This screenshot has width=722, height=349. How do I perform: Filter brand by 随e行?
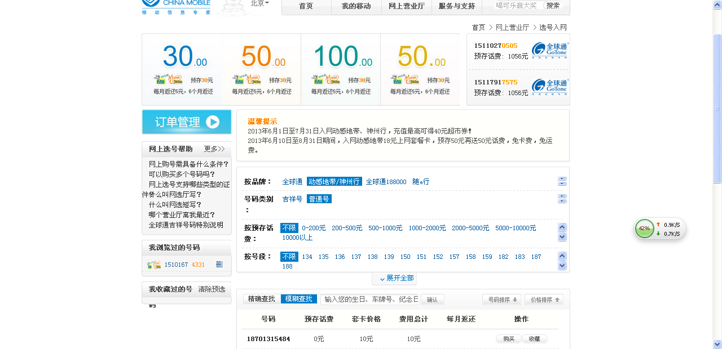420,182
